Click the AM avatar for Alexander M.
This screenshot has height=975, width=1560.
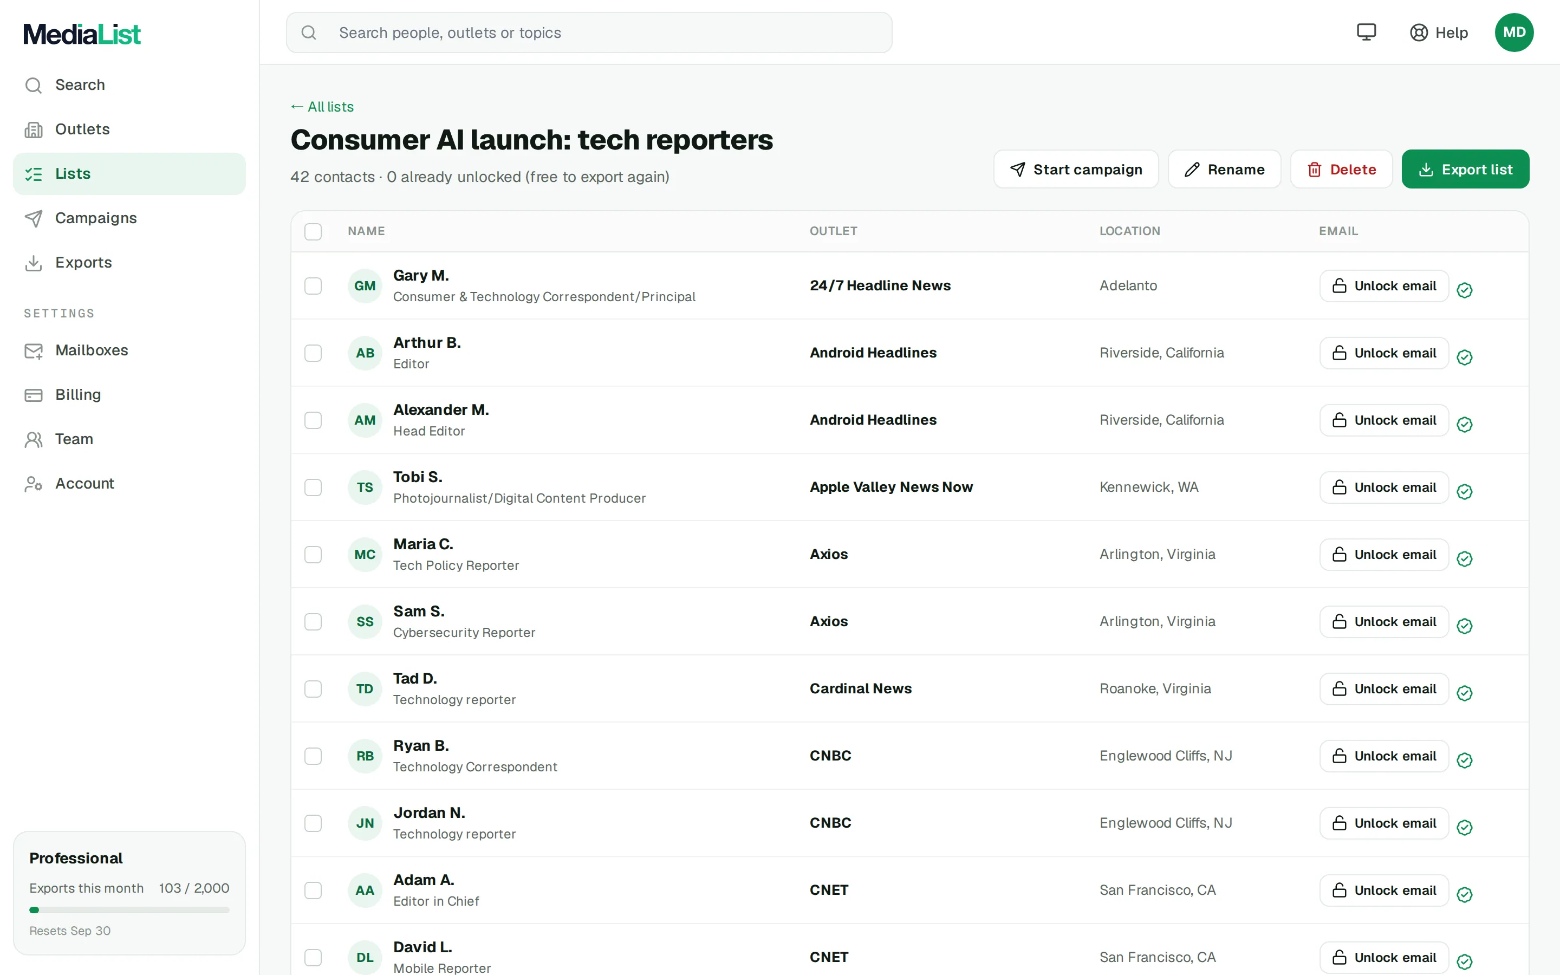(365, 420)
